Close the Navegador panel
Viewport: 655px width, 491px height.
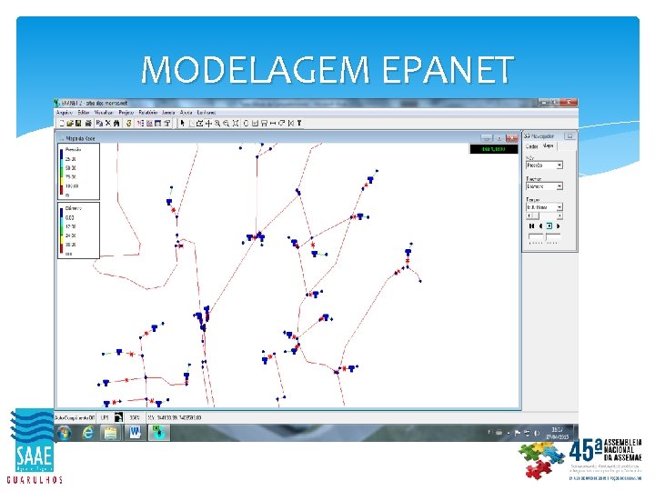coord(569,136)
